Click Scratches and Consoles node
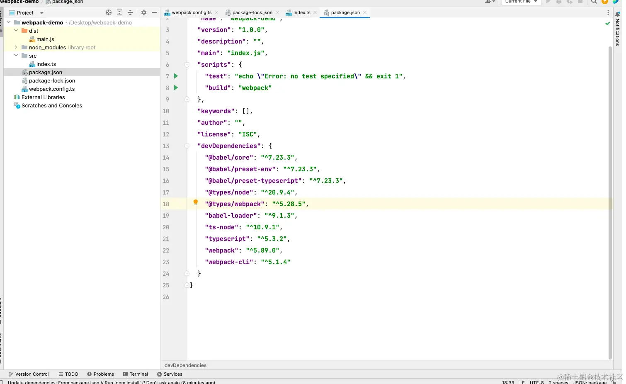 pyautogui.click(x=51, y=105)
